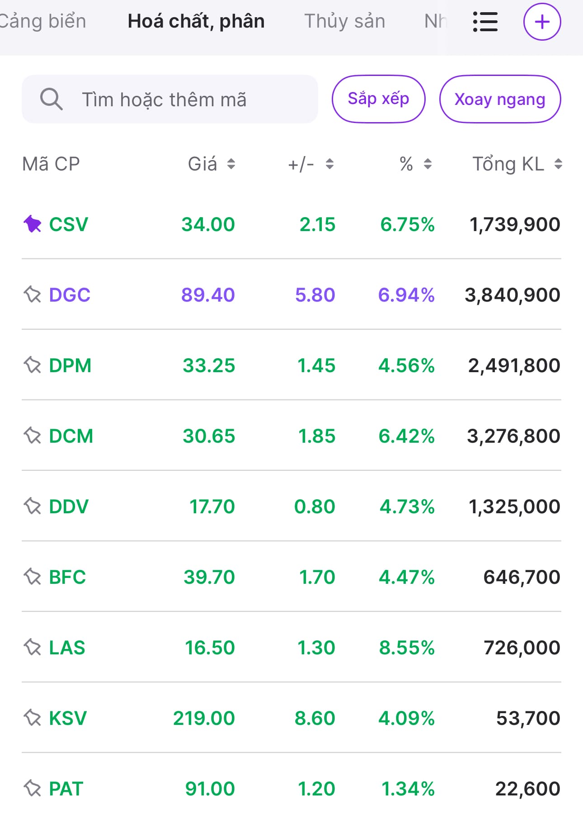This screenshot has width=583, height=814.
Task: Unpin the CSV stock
Action: click(x=33, y=224)
